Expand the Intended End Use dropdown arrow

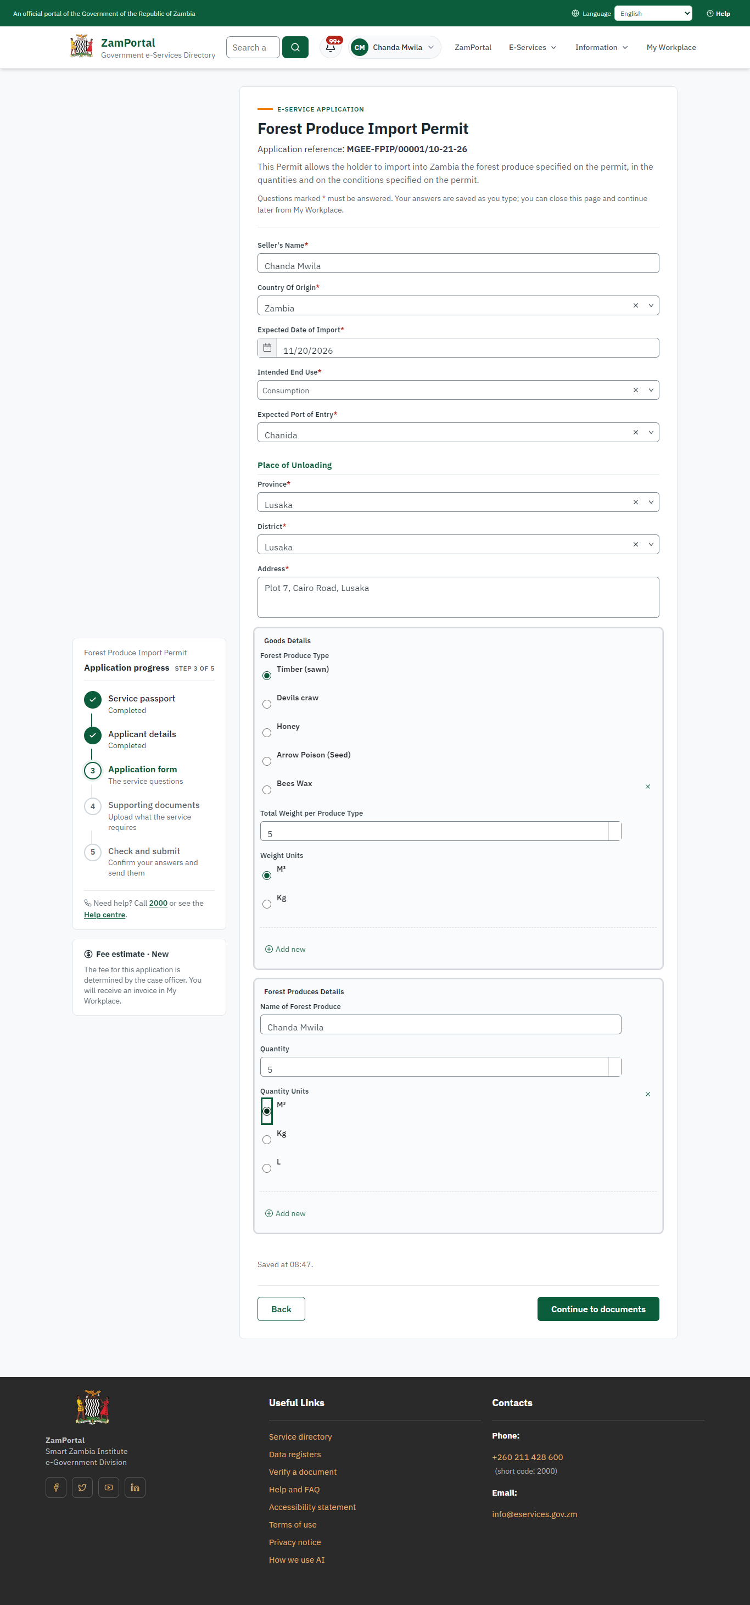(651, 390)
